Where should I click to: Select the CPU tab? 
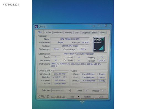(40, 32)
